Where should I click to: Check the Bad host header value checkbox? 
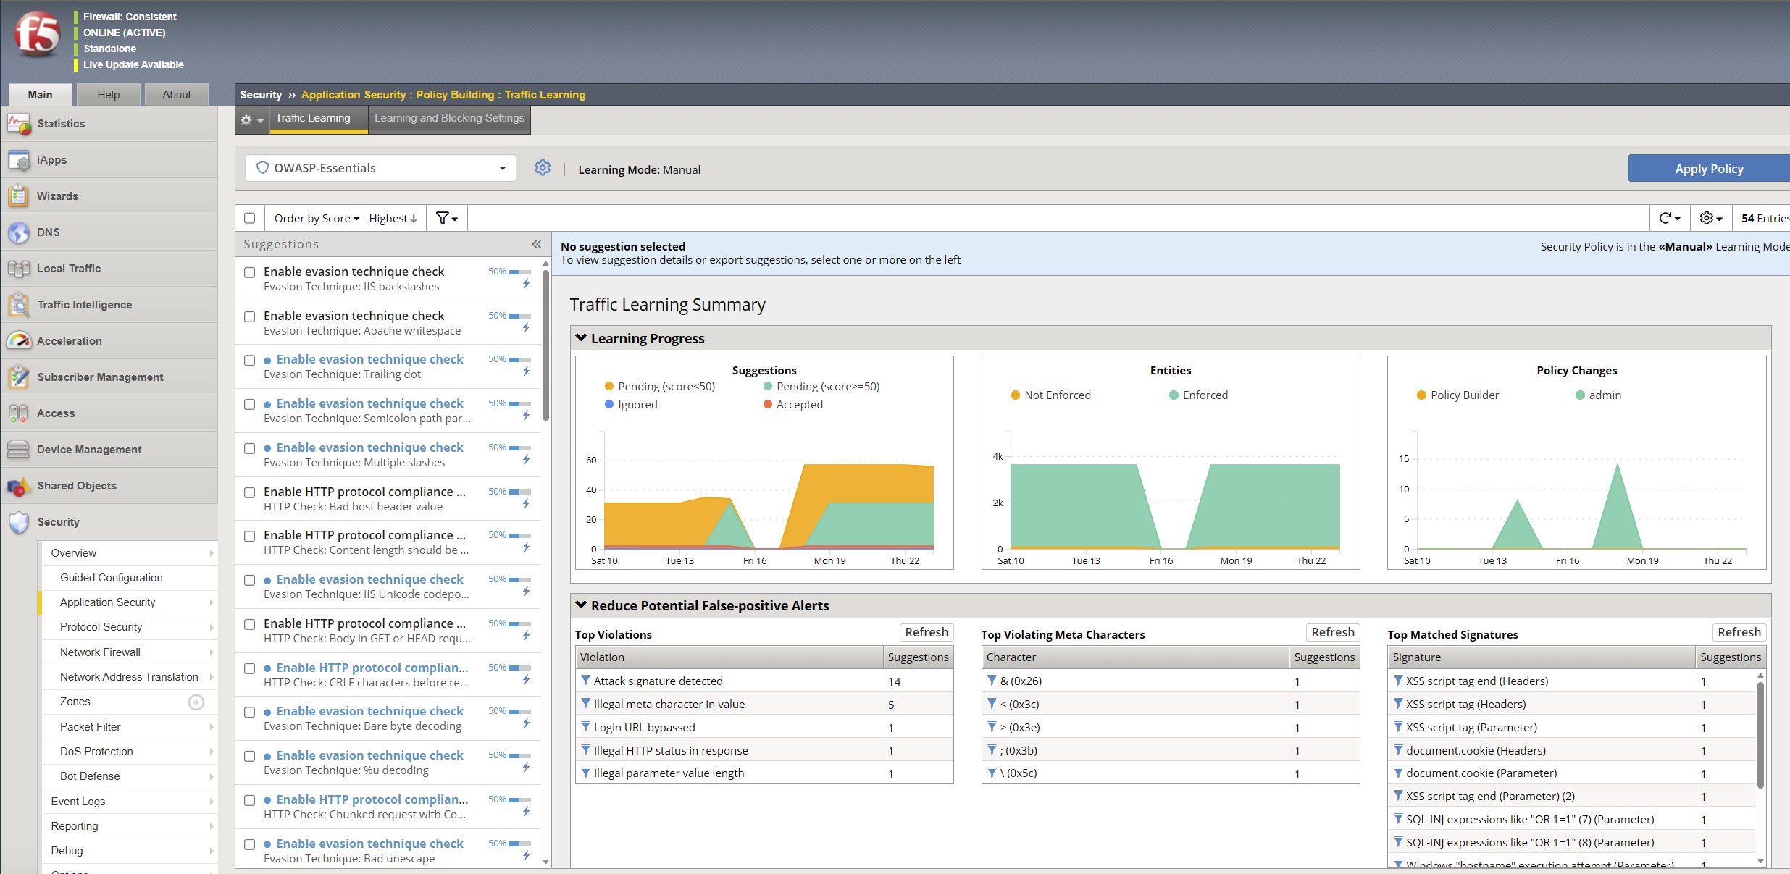[x=250, y=493]
